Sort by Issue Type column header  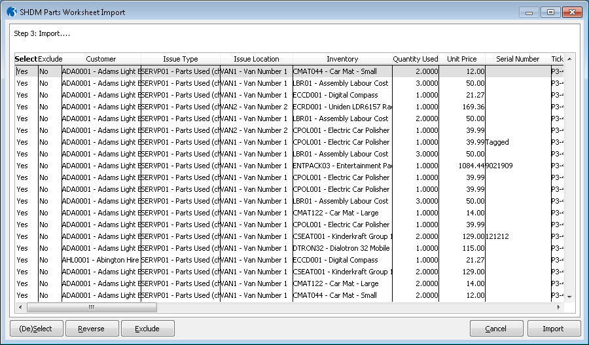point(181,59)
